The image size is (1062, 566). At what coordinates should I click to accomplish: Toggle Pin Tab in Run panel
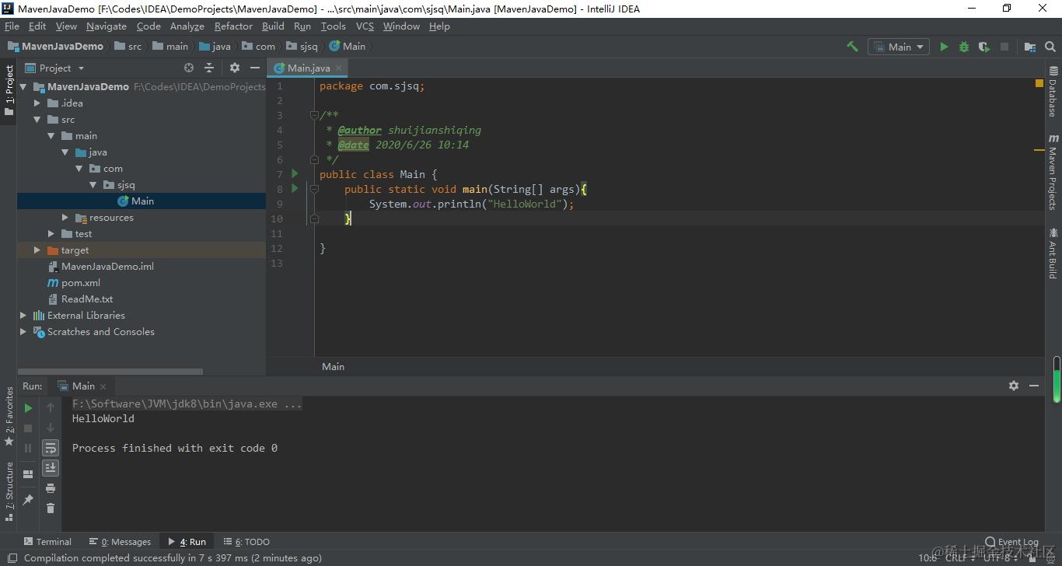click(x=29, y=499)
